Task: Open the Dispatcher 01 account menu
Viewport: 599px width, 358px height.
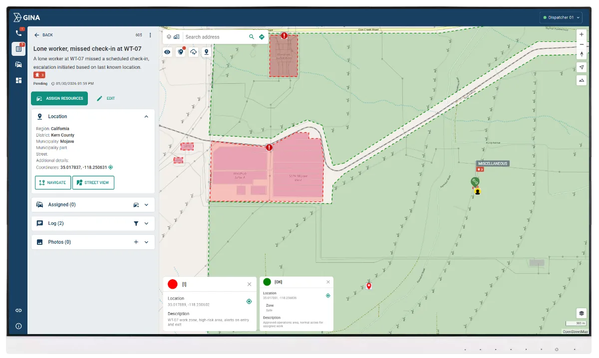Action: point(561,16)
